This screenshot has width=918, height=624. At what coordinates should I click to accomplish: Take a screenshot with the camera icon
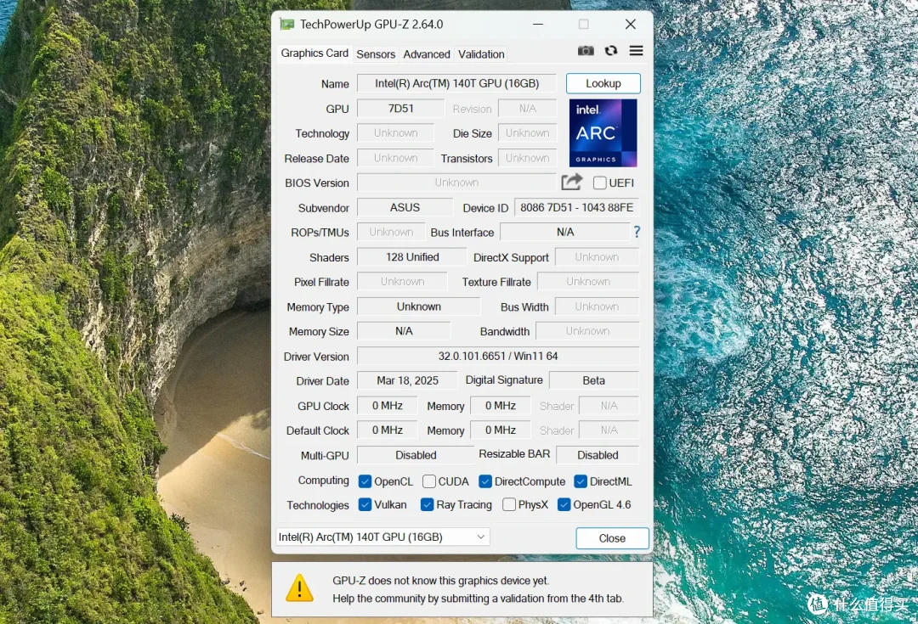586,51
